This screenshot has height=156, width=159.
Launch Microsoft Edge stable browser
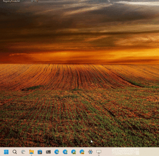click(56, 152)
